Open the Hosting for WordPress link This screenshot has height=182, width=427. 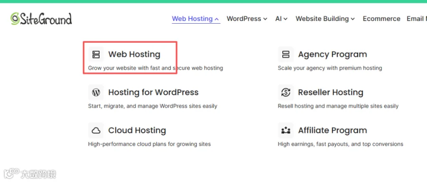point(153,92)
